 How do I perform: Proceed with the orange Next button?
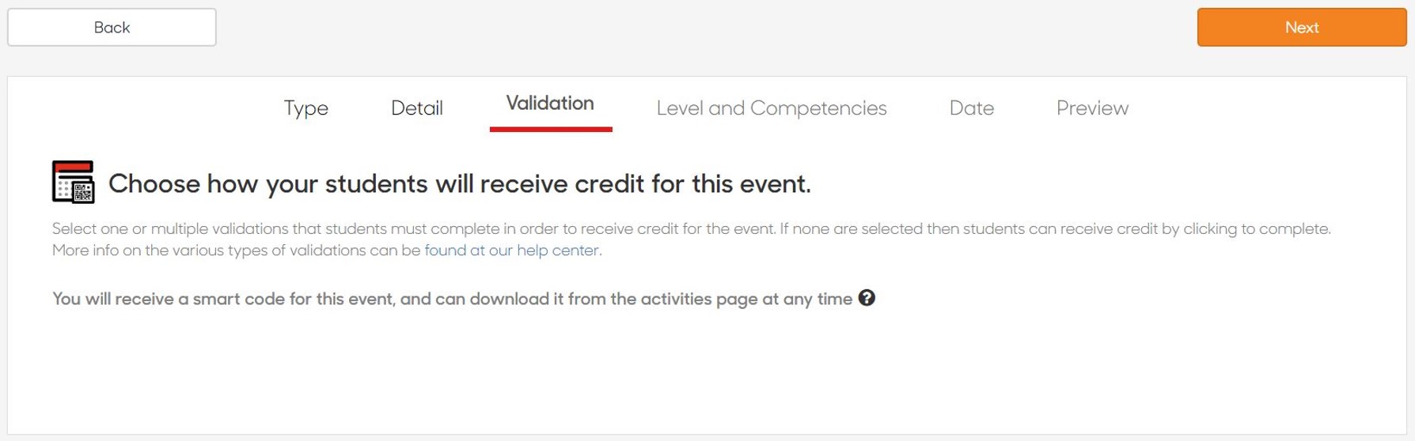coord(1301,28)
